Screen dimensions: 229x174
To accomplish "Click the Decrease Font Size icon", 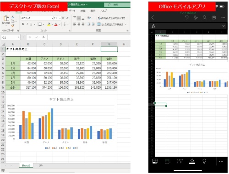I will pyautogui.click(x=68, y=18).
